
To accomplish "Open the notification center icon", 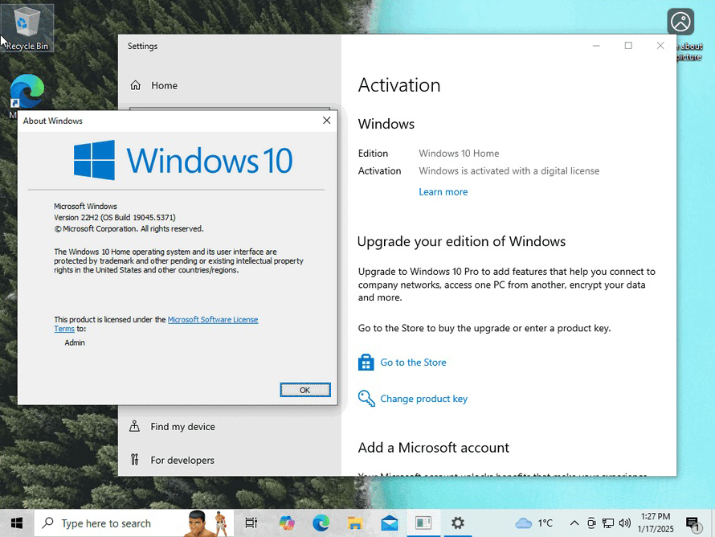I will click(x=693, y=523).
